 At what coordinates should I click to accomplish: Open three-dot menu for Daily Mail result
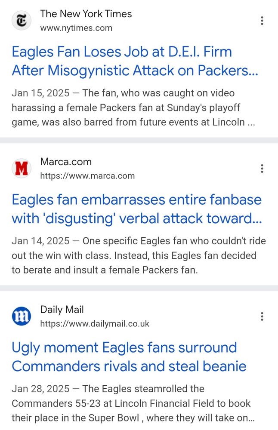pyautogui.click(x=262, y=316)
